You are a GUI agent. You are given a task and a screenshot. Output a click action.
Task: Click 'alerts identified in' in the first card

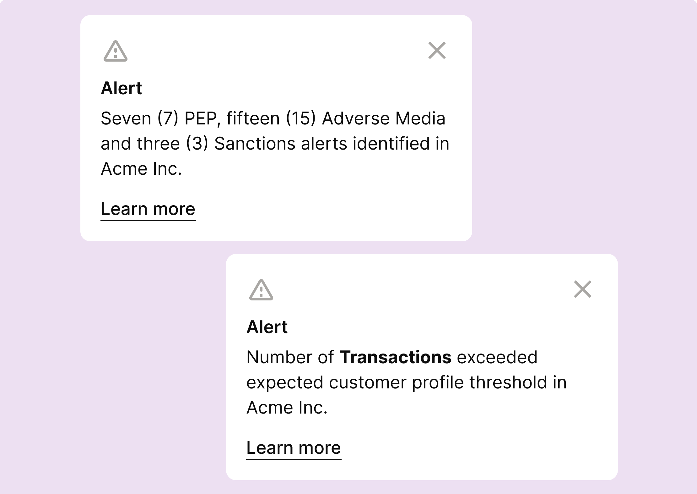pyautogui.click(x=375, y=144)
